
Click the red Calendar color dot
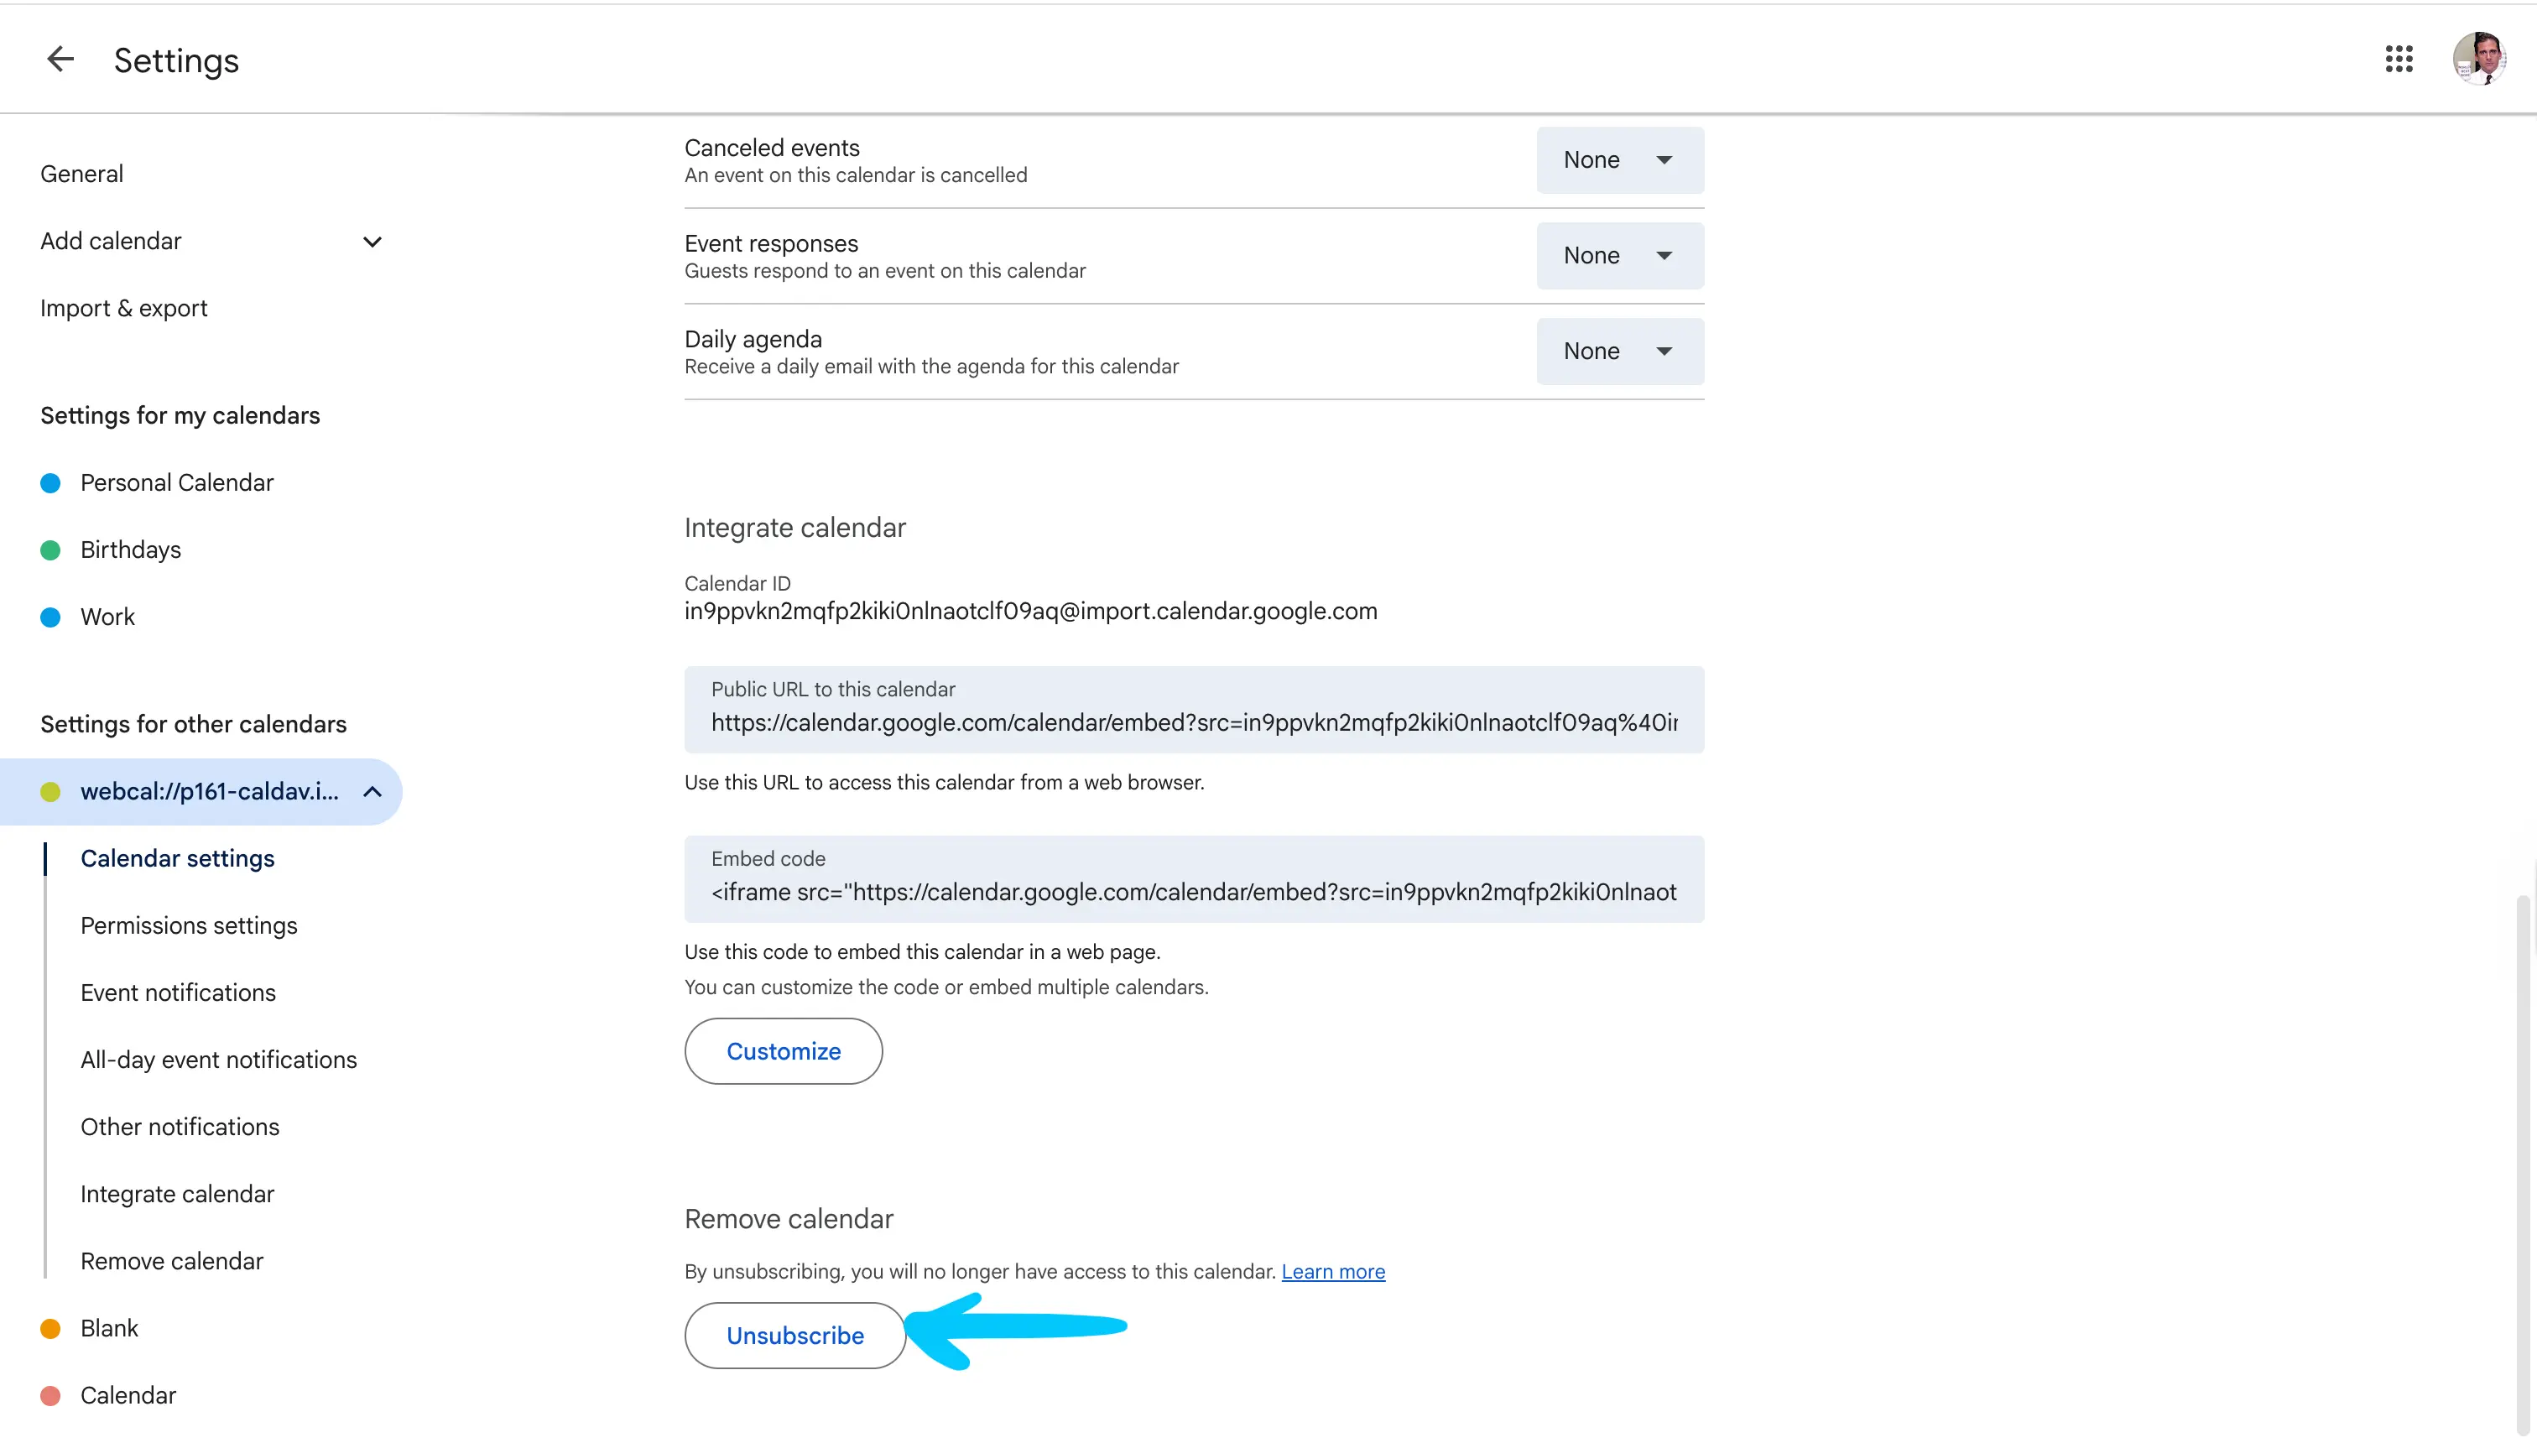[50, 1395]
